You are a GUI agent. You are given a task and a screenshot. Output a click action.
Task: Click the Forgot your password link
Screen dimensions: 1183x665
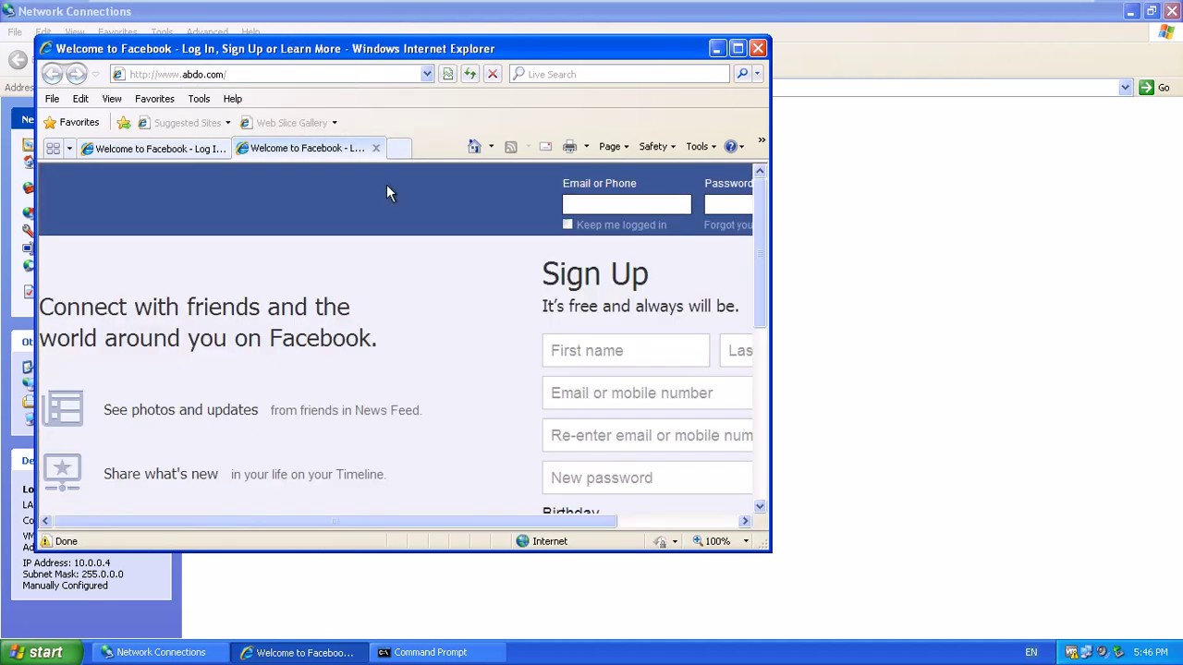[x=728, y=225]
